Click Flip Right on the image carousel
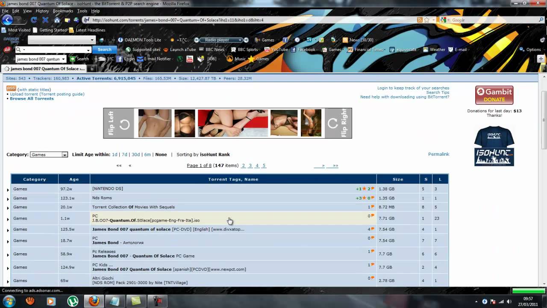This screenshot has height=308, width=547. pyautogui.click(x=338, y=123)
